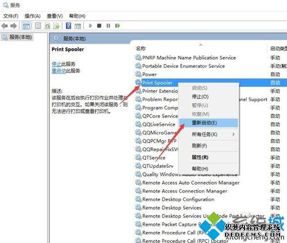Expand the 所有任务(K) submenu arrow
Screen dimensions: 287x243
(234, 134)
